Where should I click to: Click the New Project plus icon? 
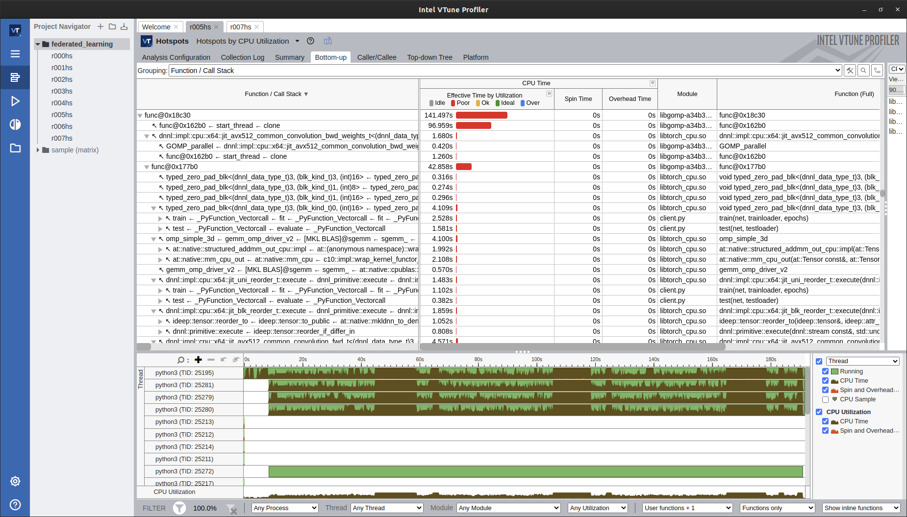tap(101, 26)
